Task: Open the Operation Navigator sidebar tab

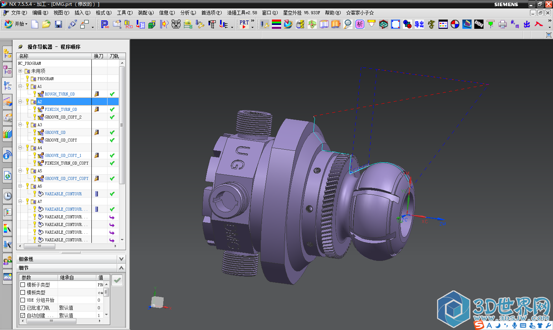Action: [x=7, y=86]
